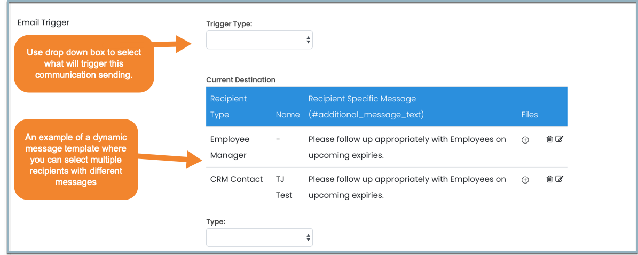Add file to Employee Manager row
This screenshot has height=255, width=638.
pyautogui.click(x=525, y=140)
